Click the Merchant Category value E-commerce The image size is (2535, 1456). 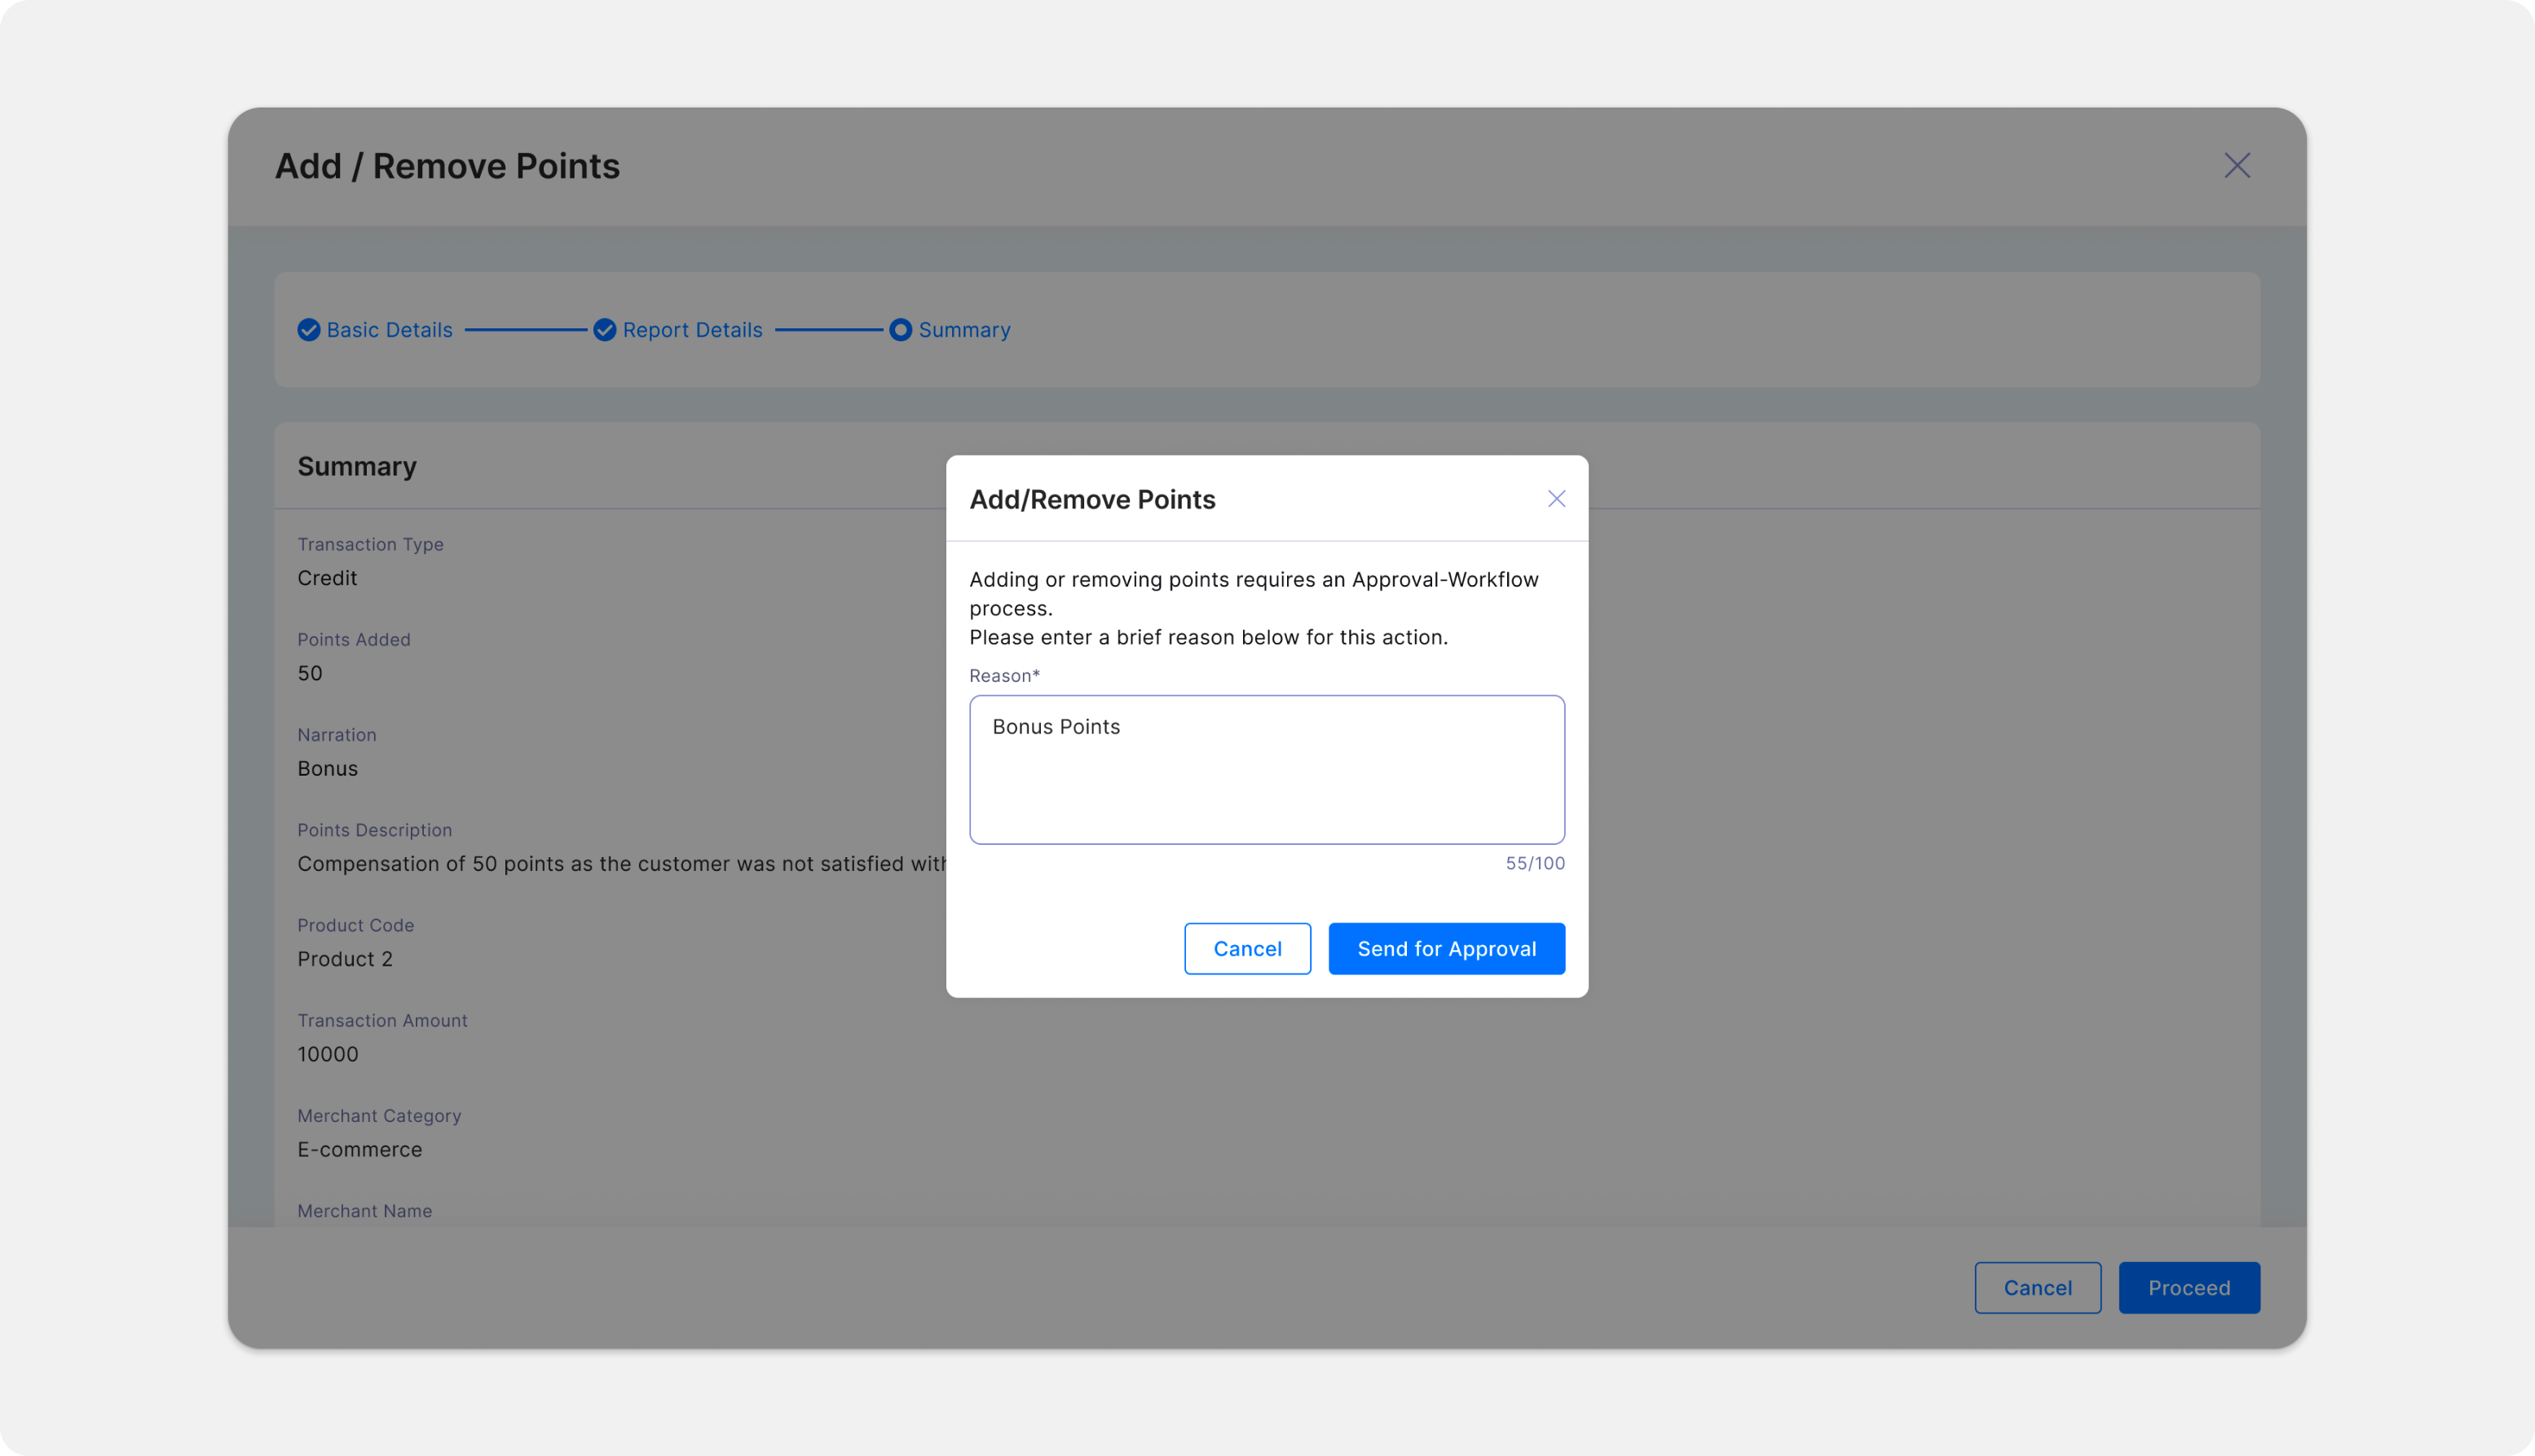(360, 1150)
